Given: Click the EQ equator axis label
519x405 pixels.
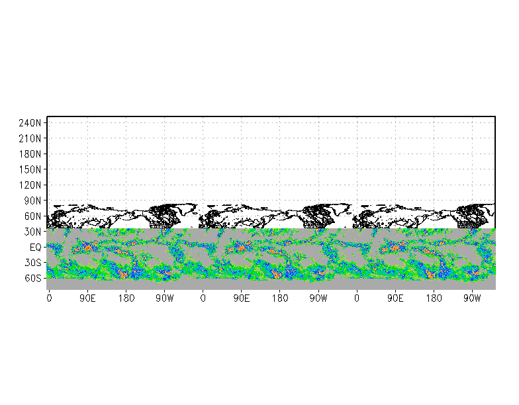Looking at the screenshot, I should pos(36,247).
